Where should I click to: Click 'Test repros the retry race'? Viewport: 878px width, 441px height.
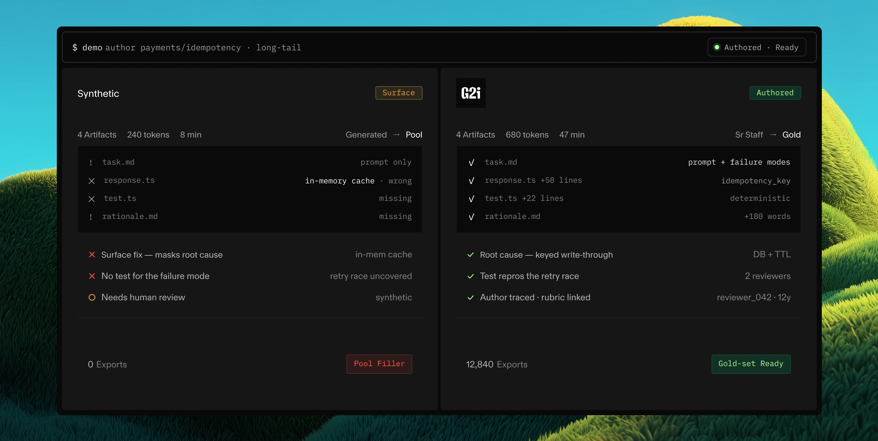click(x=529, y=276)
